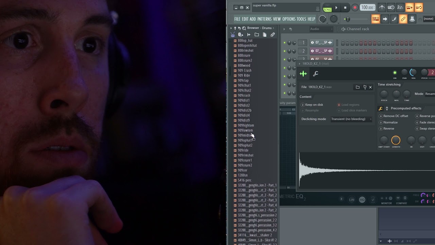
Task: Open Parametric EQ 2 compare down-arrow
Action: point(398,198)
